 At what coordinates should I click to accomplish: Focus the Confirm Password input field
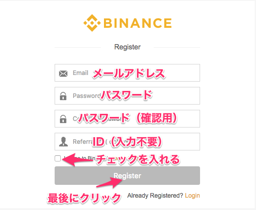click(x=127, y=119)
